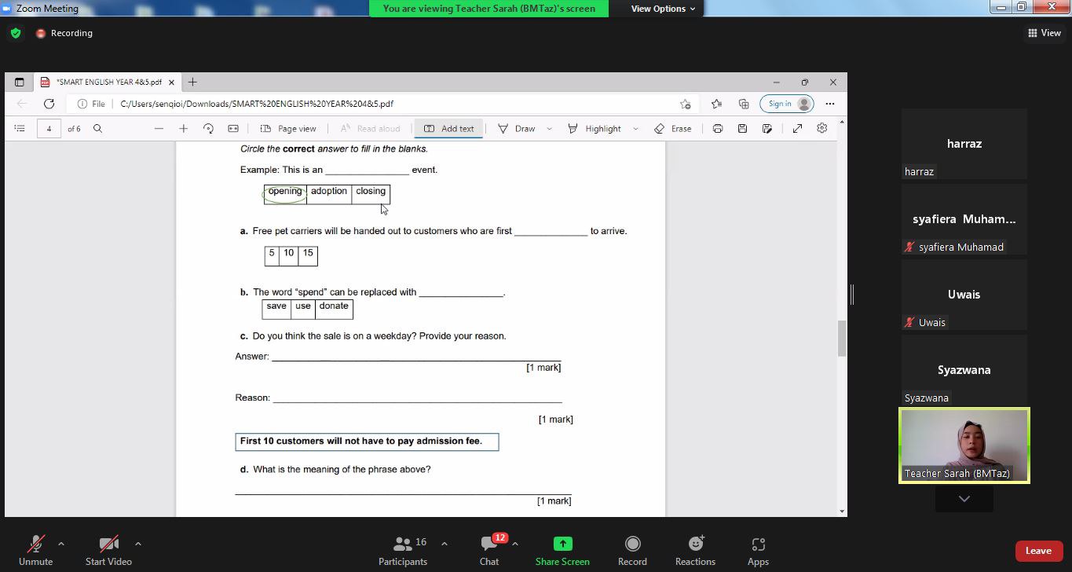
Task: Change the Zoom View layout
Action: click(1045, 33)
